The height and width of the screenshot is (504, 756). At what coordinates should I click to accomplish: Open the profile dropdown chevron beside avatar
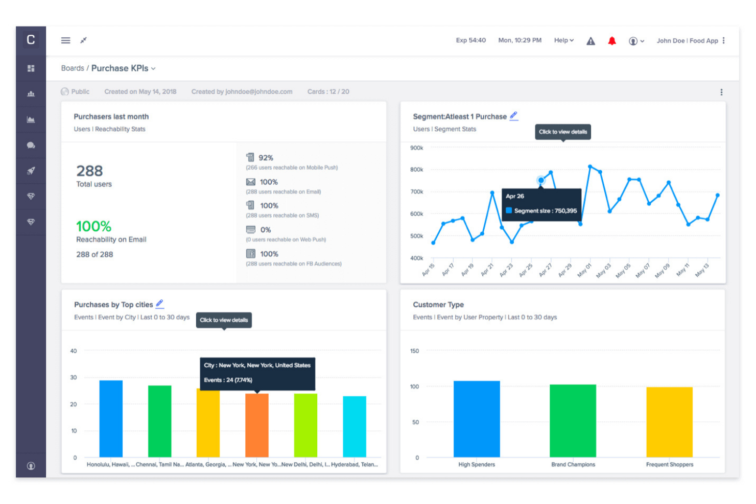pos(642,41)
